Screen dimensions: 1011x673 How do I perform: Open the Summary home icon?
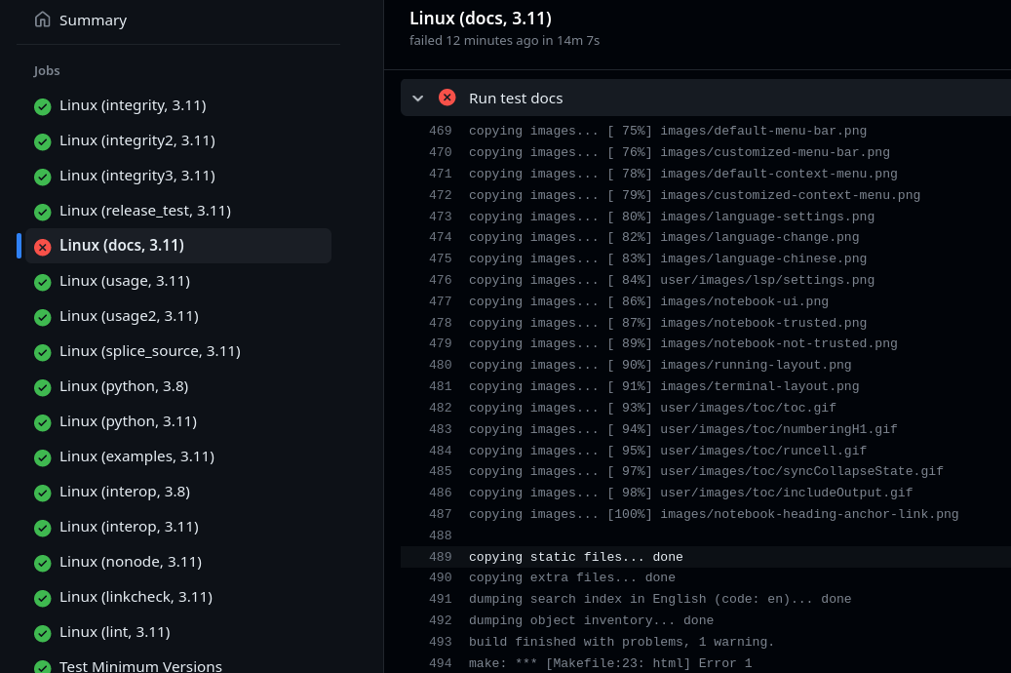43,20
